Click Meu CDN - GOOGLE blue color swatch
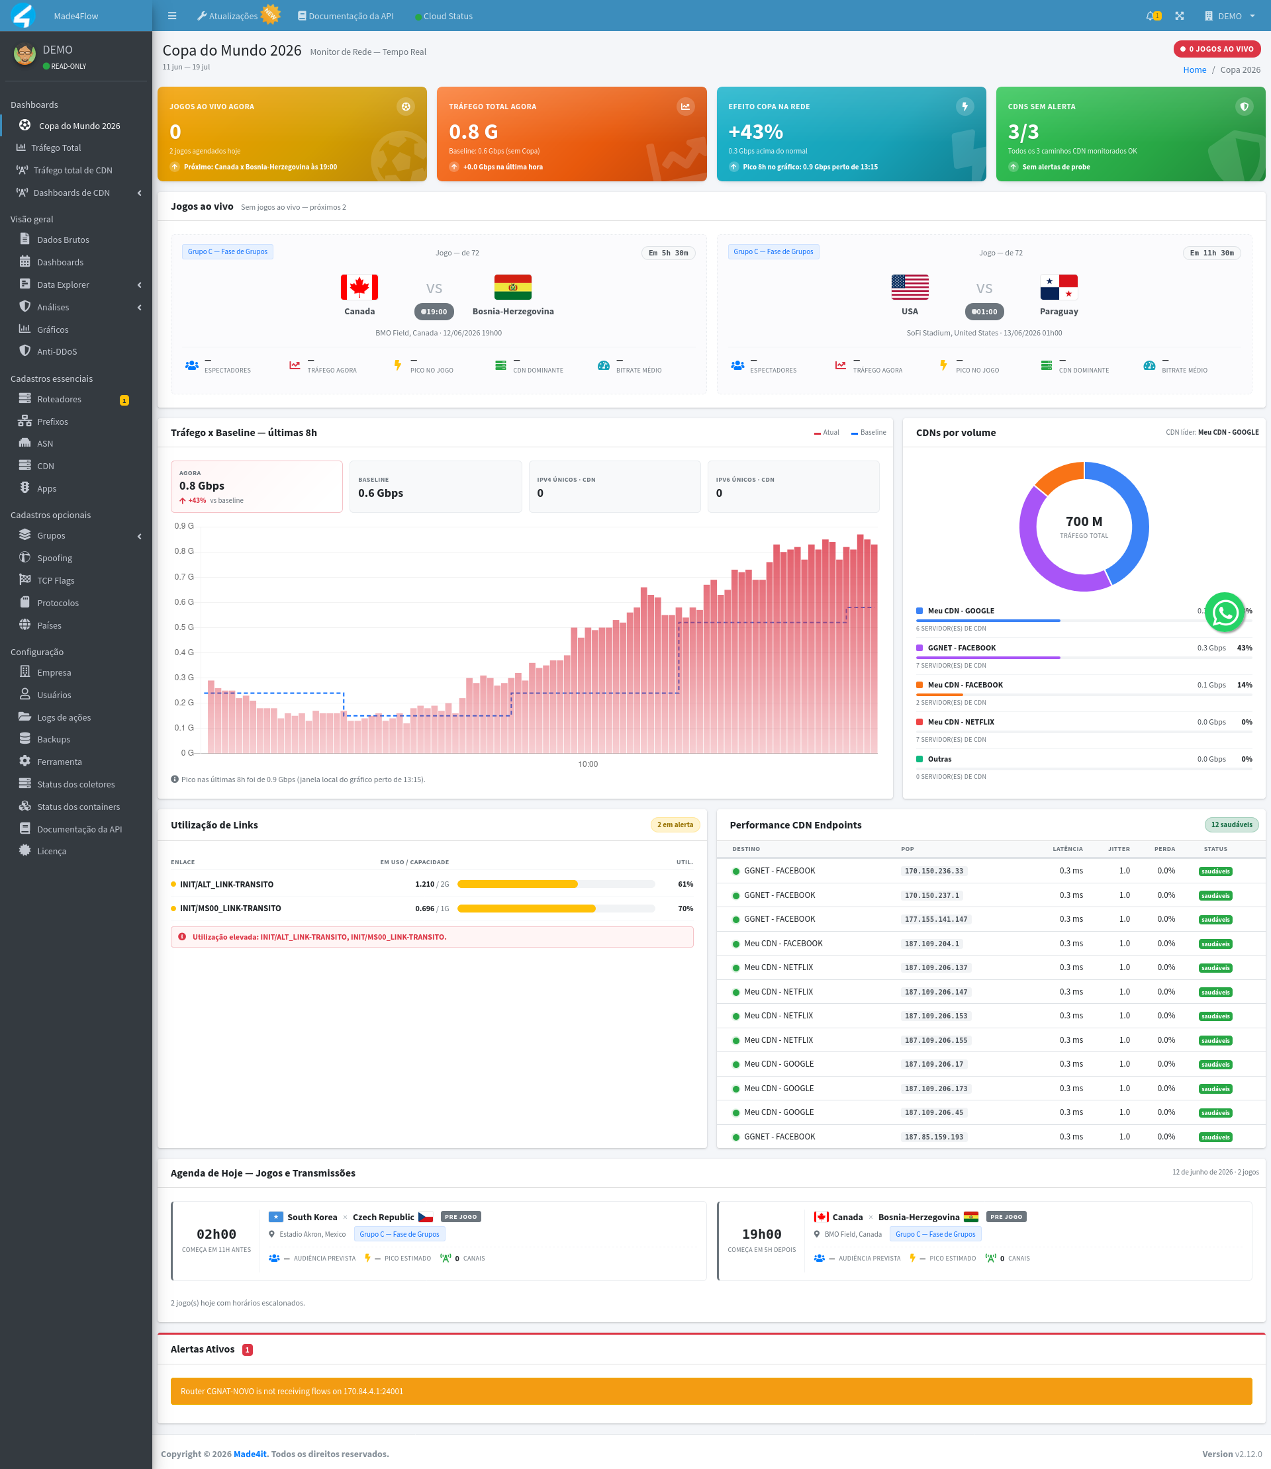The height and width of the screenshot is (1469, 1271). pos(919,610)
